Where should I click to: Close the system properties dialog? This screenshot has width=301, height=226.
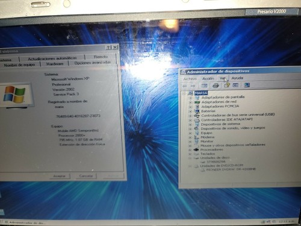115,48
